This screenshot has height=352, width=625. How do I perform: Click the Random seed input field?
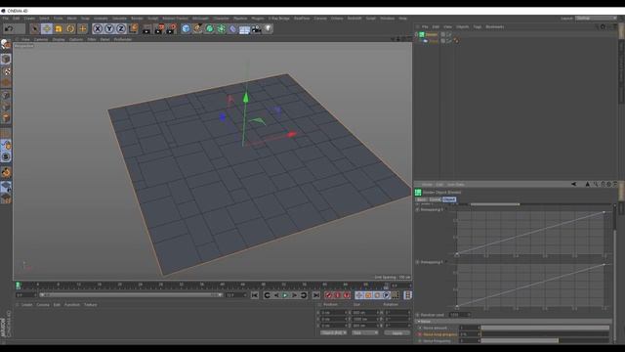pos(459,315)
